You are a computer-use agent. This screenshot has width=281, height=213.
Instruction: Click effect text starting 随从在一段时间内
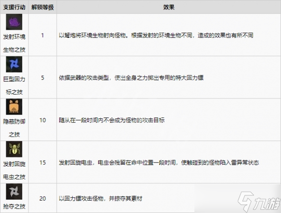[112, 120]
